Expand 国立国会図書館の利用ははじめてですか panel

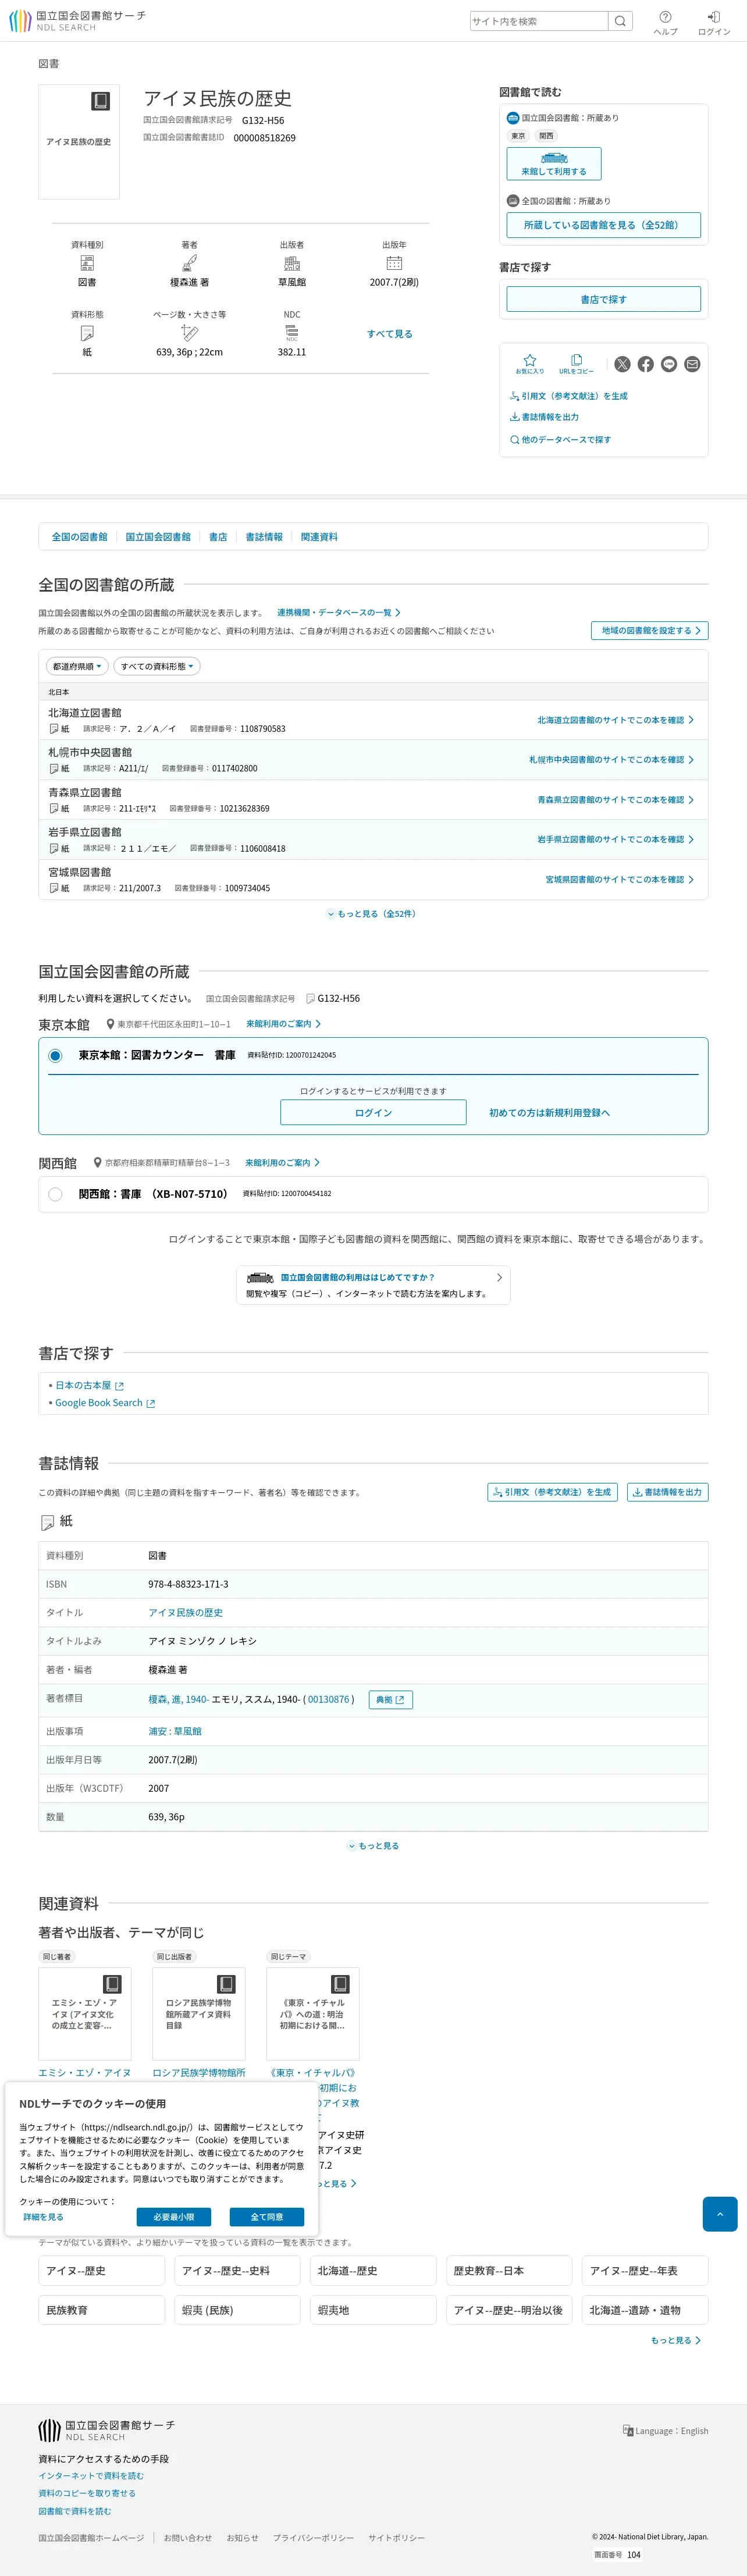373,1285
